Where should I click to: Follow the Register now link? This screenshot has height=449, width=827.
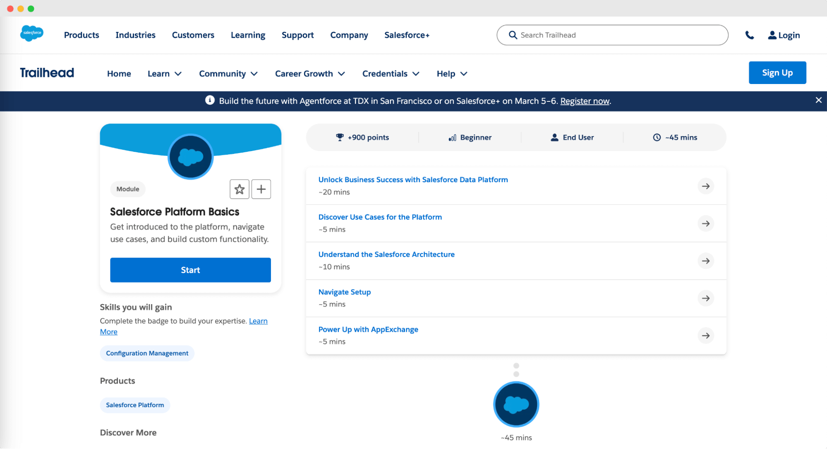(x=585, y=101)
